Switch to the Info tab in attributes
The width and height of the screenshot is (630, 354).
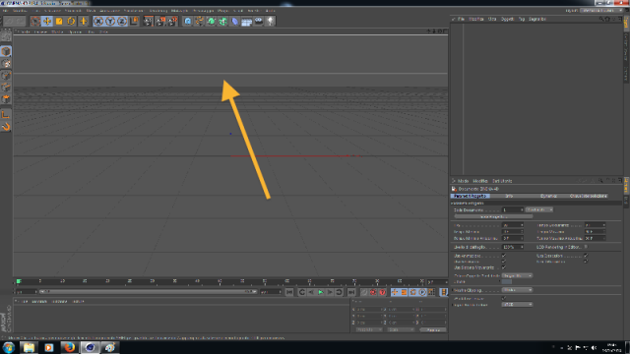(x=509, y=196)
